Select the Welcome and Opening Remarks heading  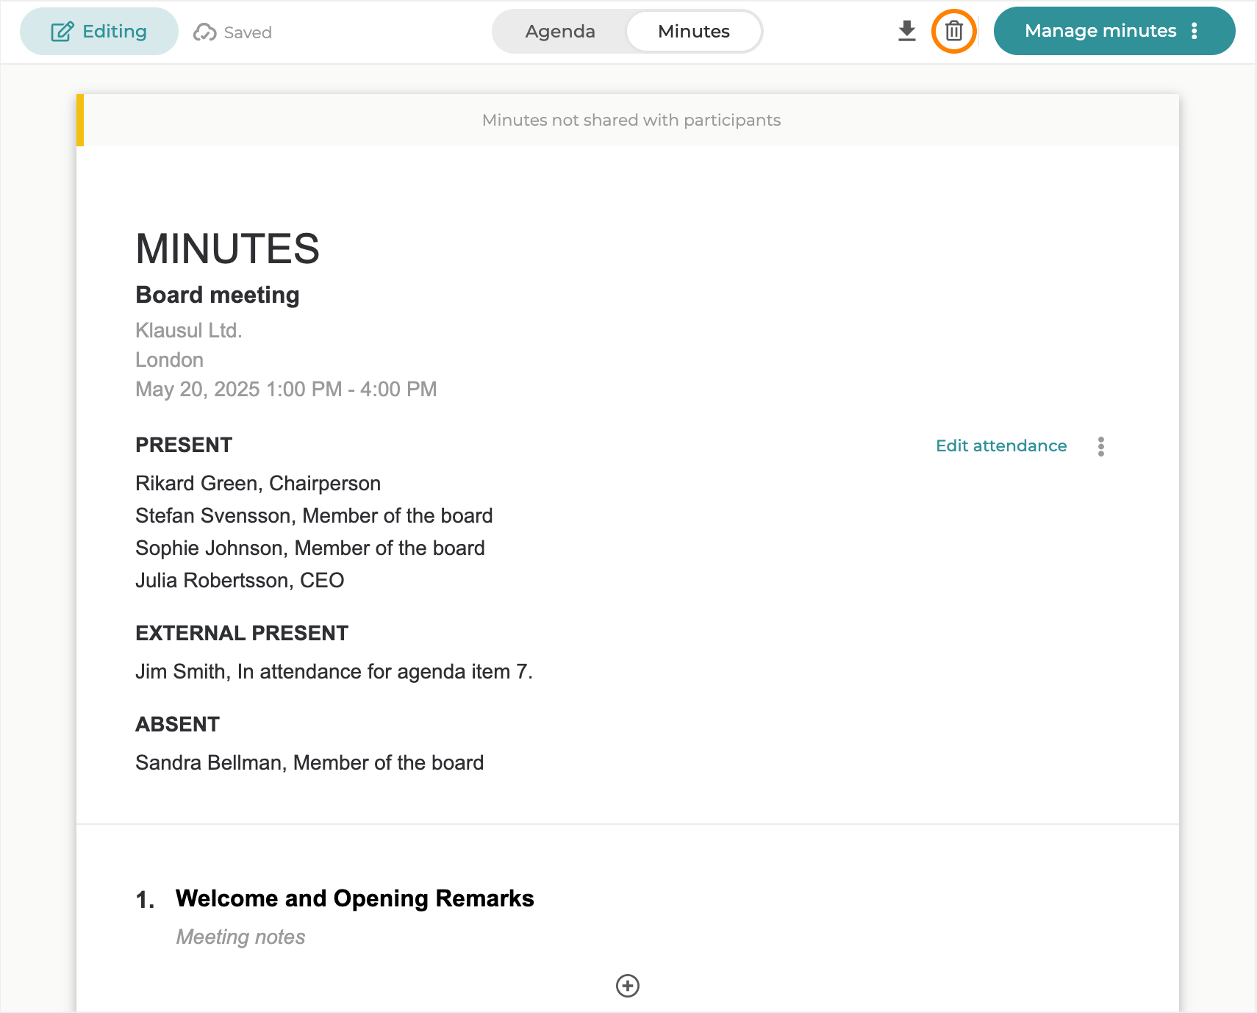tap(354, 898)
